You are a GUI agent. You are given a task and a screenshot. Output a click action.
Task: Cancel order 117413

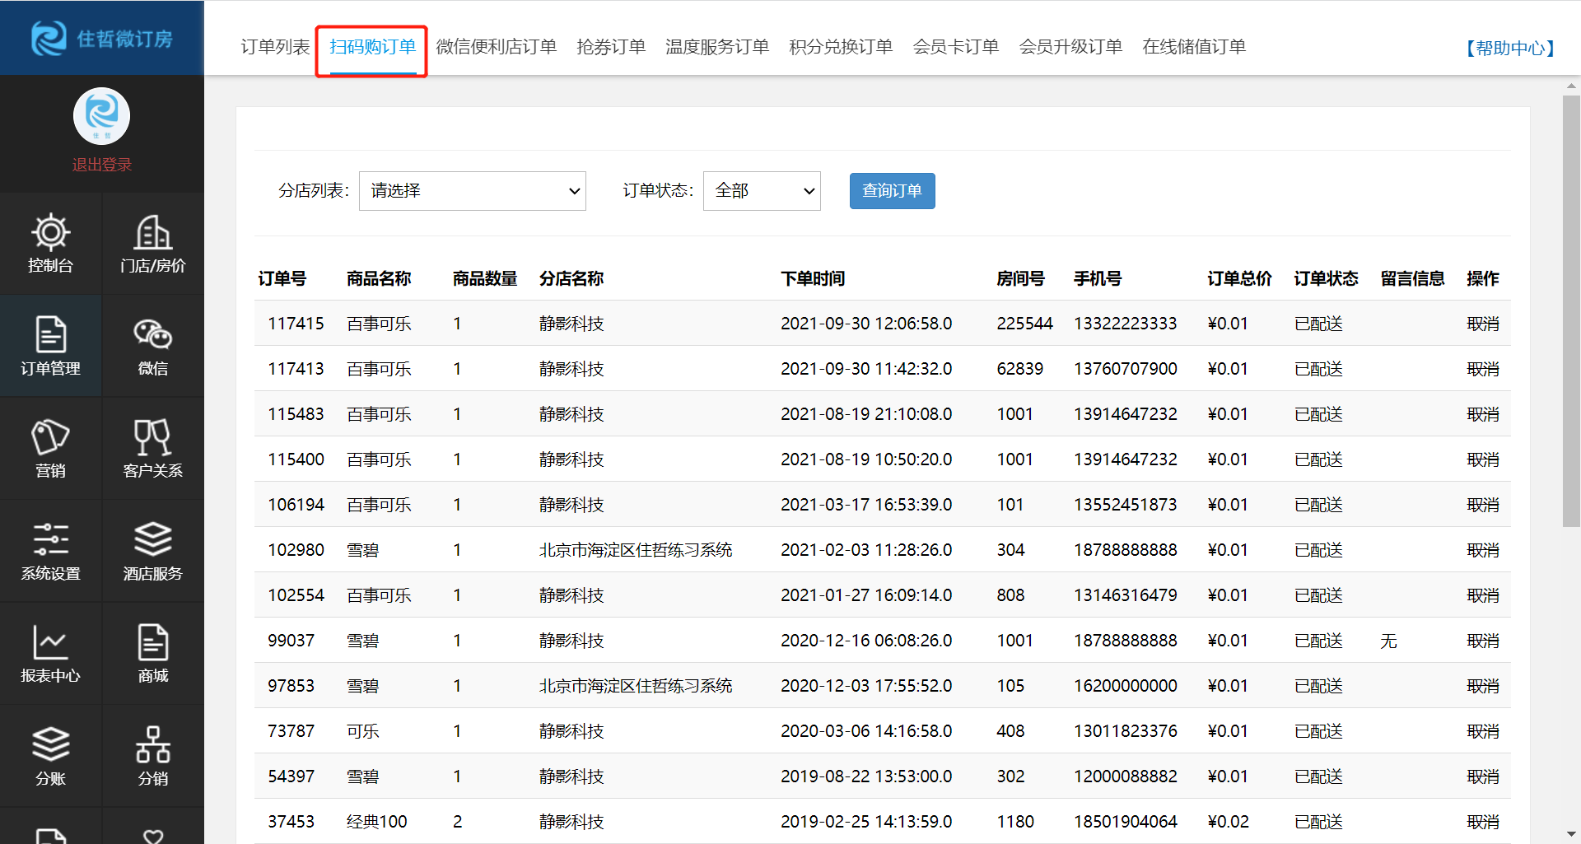(1482, 369)
